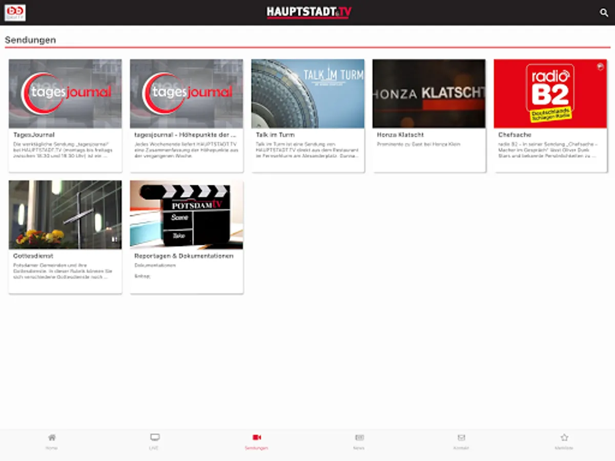The height and width of the screenshot is (461, 615).
Task: Open the News tab
Action: tap(359, 442)
